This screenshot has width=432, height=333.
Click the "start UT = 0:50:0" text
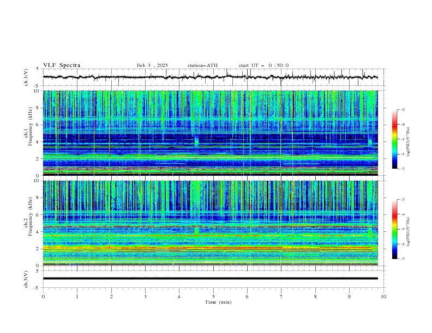click(x=263, y=65)
